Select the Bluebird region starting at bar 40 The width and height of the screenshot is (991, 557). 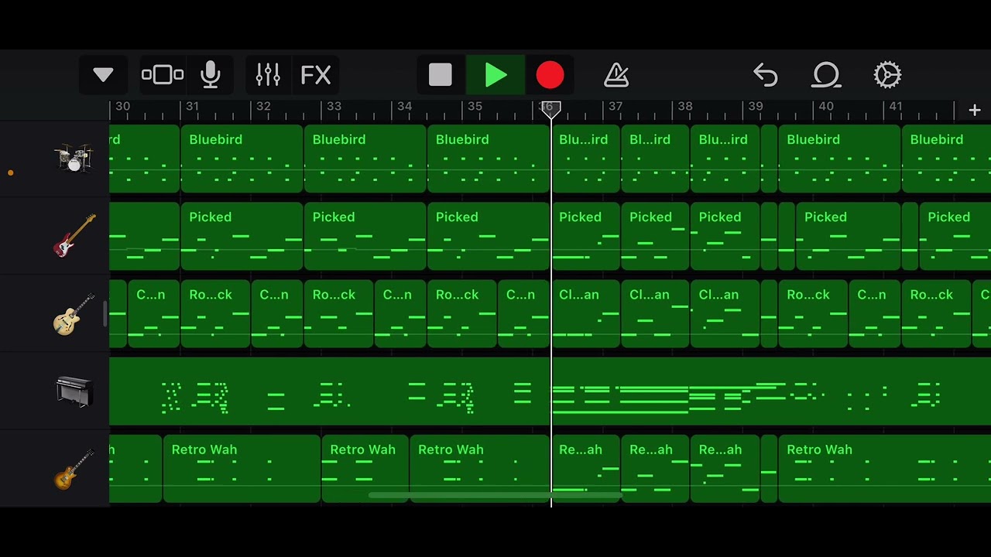pos(839,159)
